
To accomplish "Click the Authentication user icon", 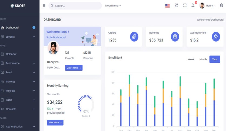I will [2, 126].
